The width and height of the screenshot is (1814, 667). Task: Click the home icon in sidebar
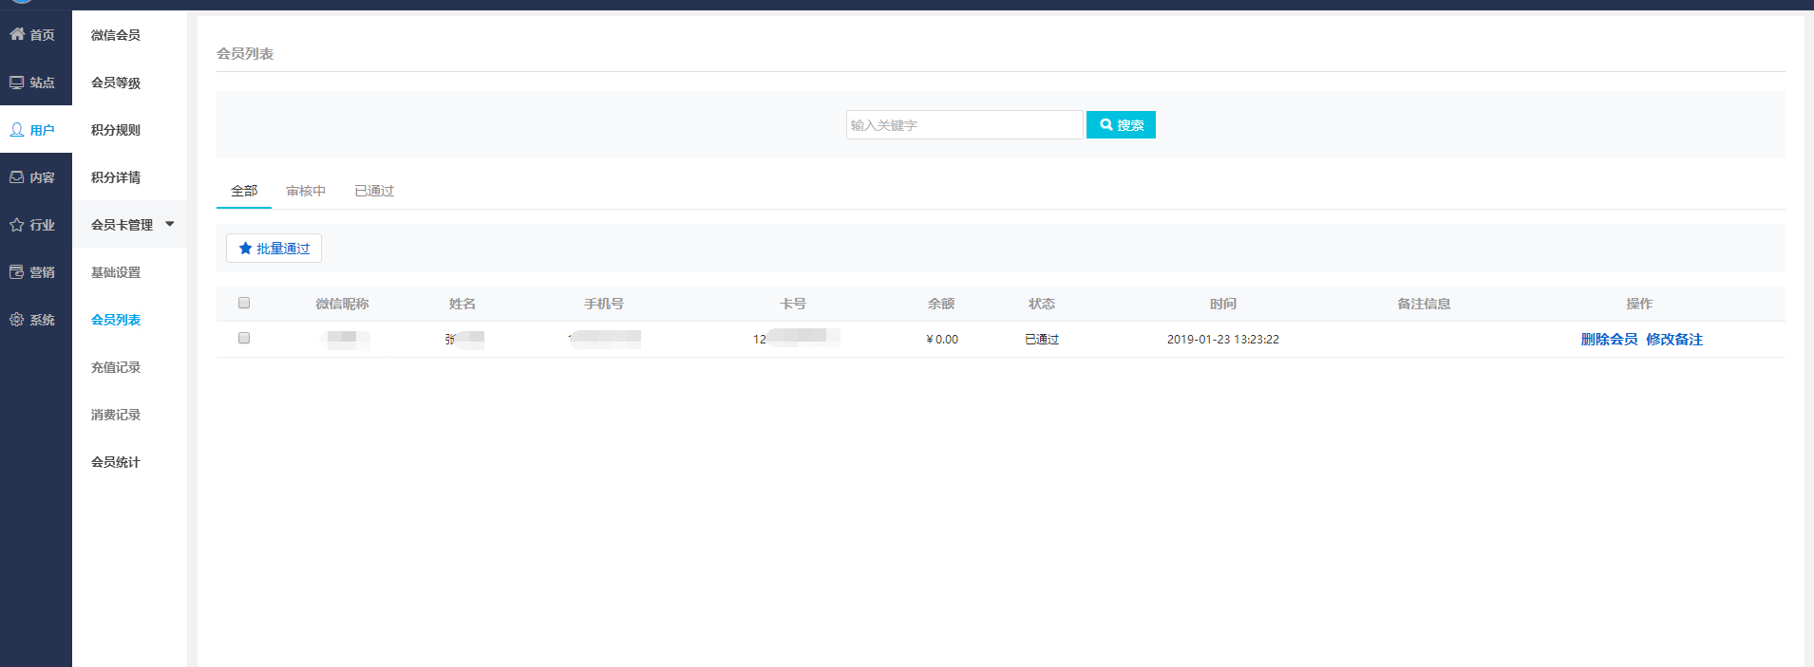17,34
